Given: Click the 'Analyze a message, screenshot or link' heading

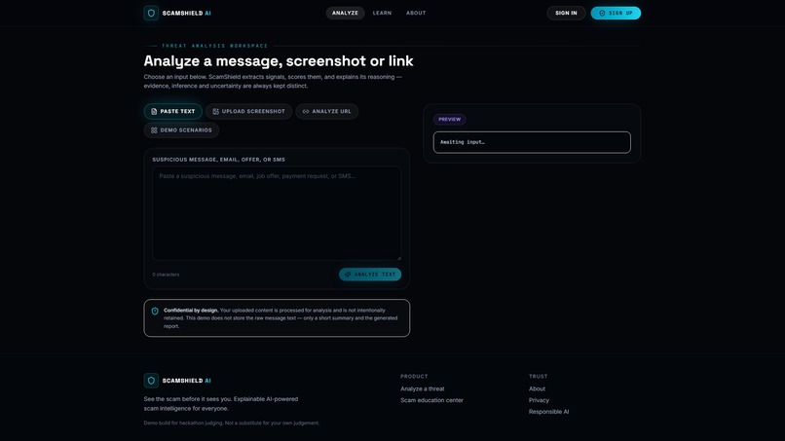Looking at the screenshot, I should coord(279,61).
